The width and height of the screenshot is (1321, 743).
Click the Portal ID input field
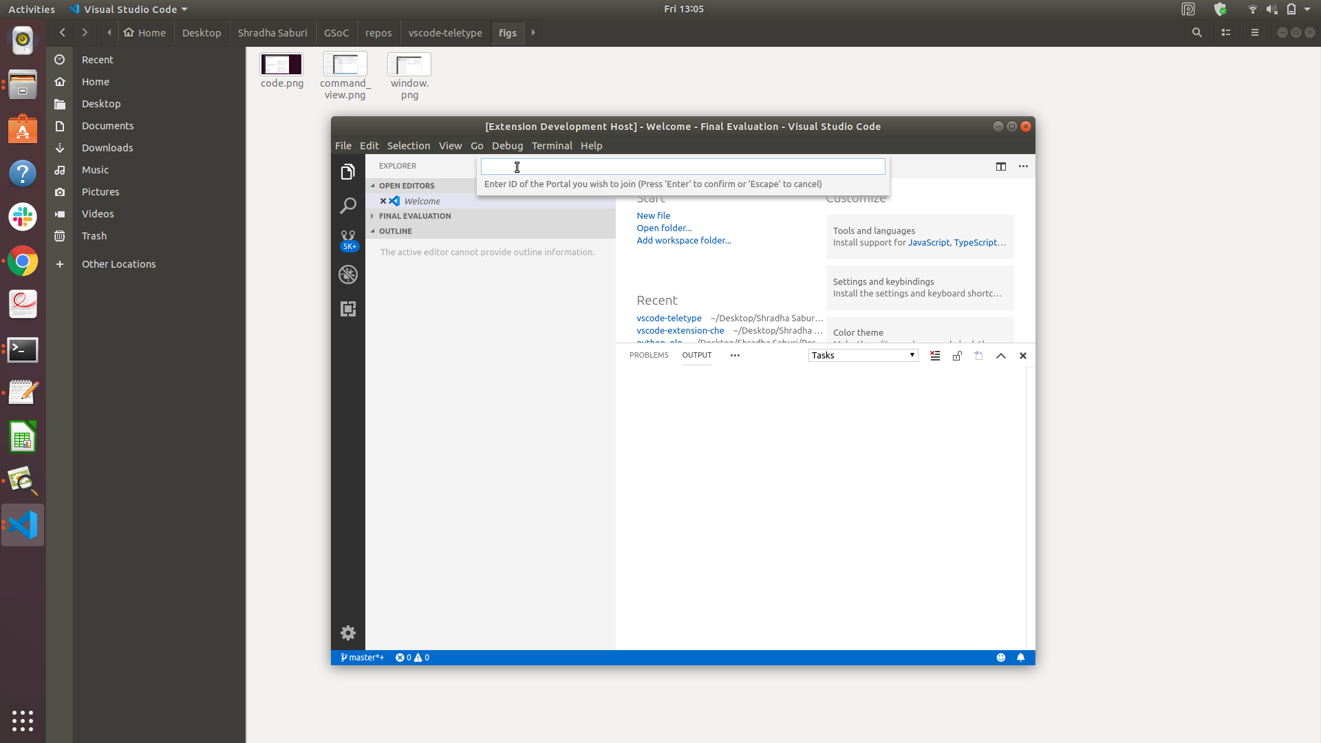[x=683, y=166]
